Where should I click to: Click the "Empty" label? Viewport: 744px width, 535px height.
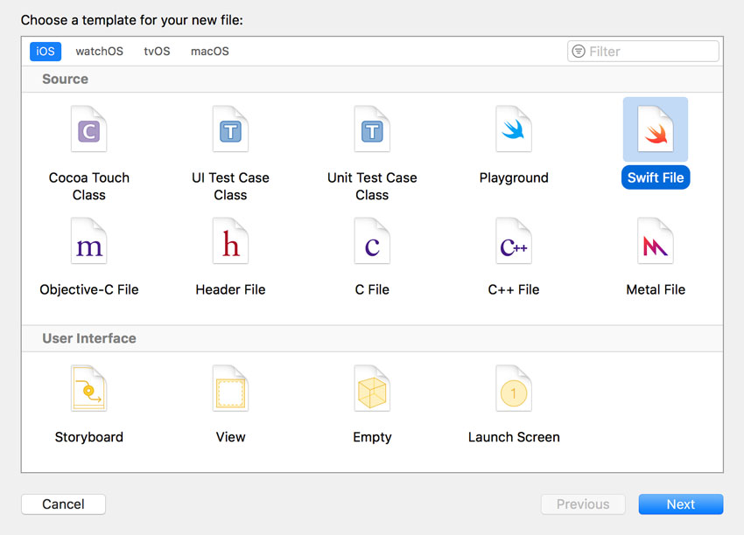click(372, 437)
